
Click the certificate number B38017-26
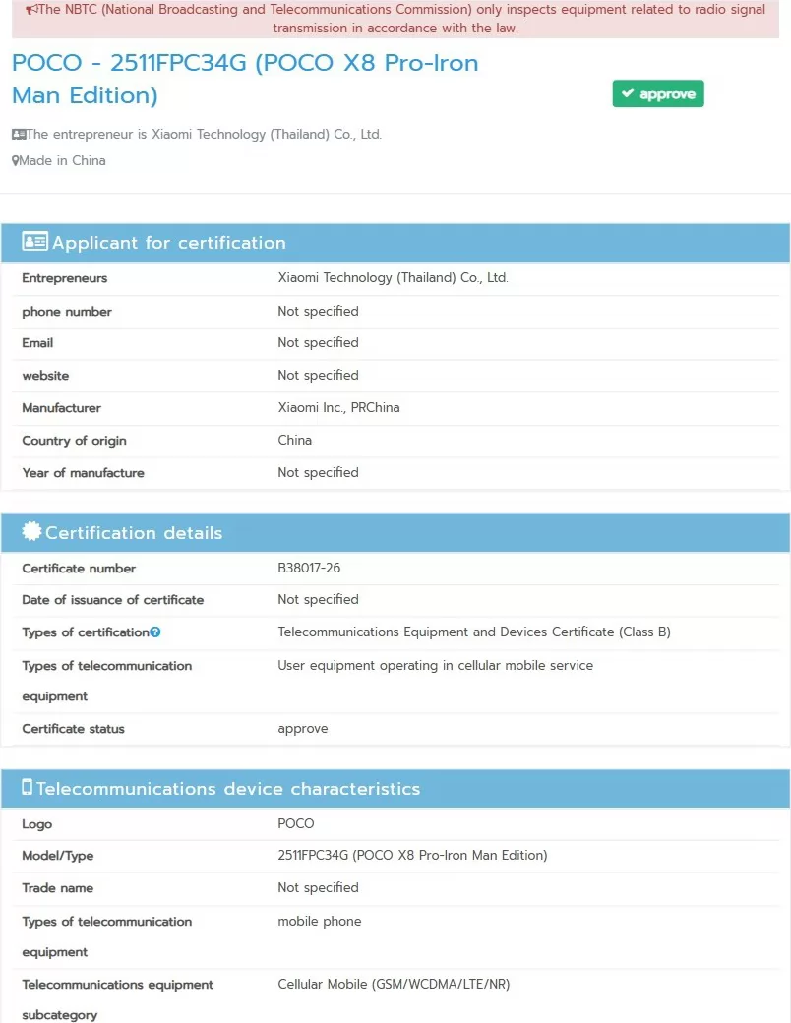click(309, 569)
